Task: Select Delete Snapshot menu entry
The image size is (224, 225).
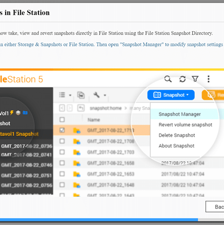Action: (x=177, y=135)
